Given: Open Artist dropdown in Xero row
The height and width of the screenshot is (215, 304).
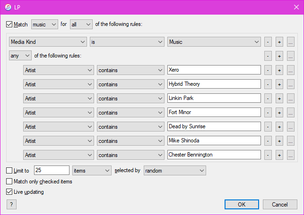Looking at the screenshot, I should point(59,70).
